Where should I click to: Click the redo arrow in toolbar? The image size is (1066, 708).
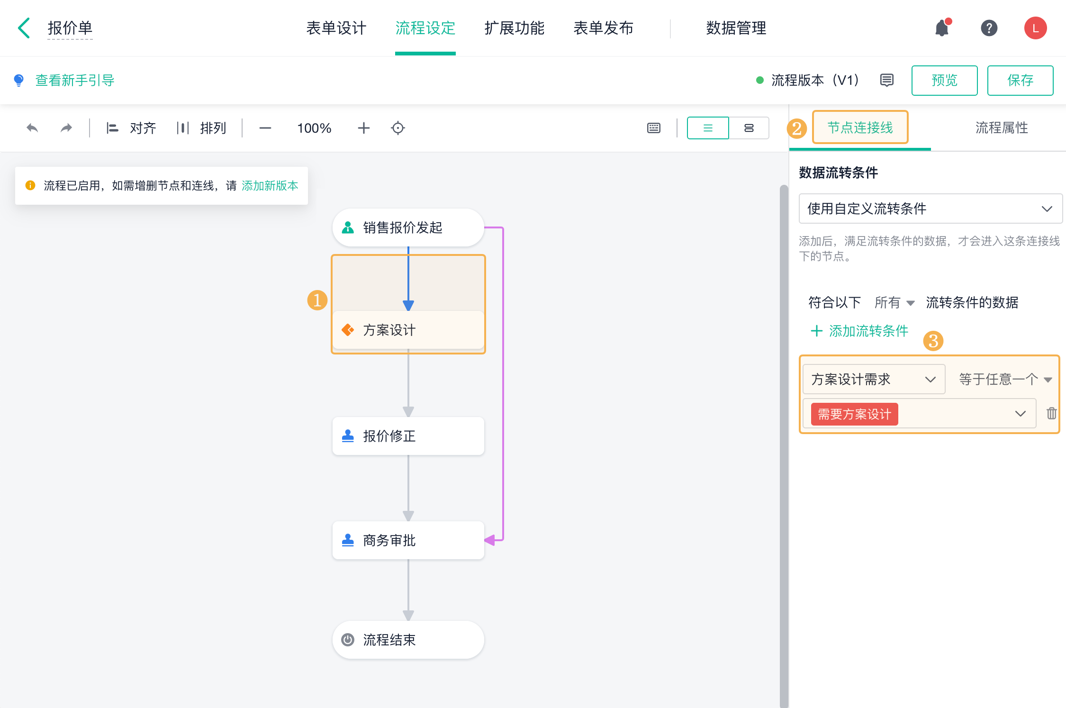pyautogui.click(x=66, y=128)
